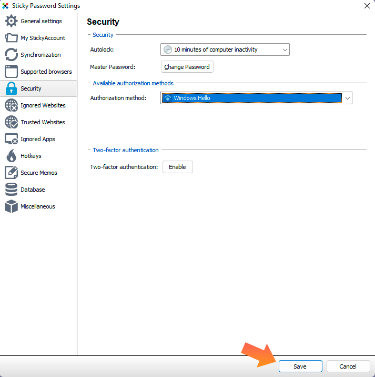
Task: Click the Secure Memos notepad icon
Action: pyautogui.click(x=11, y=172)
